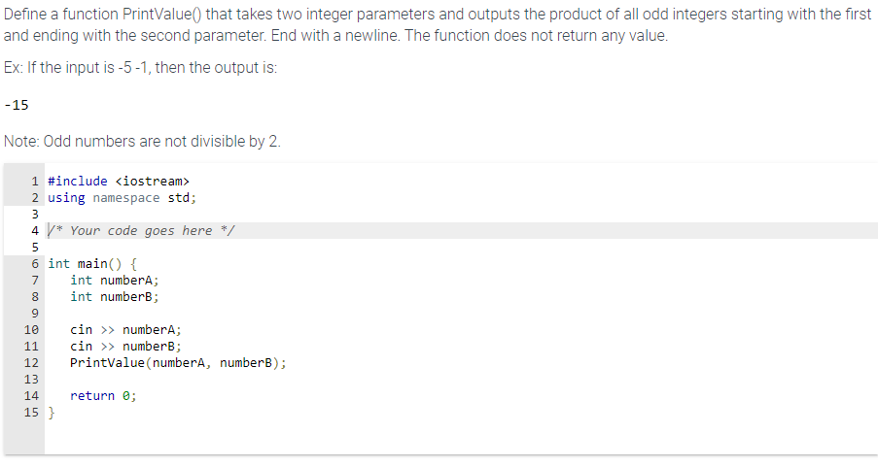
Task: Click the closing brace on line 15
Action: [x=52, y=413]
